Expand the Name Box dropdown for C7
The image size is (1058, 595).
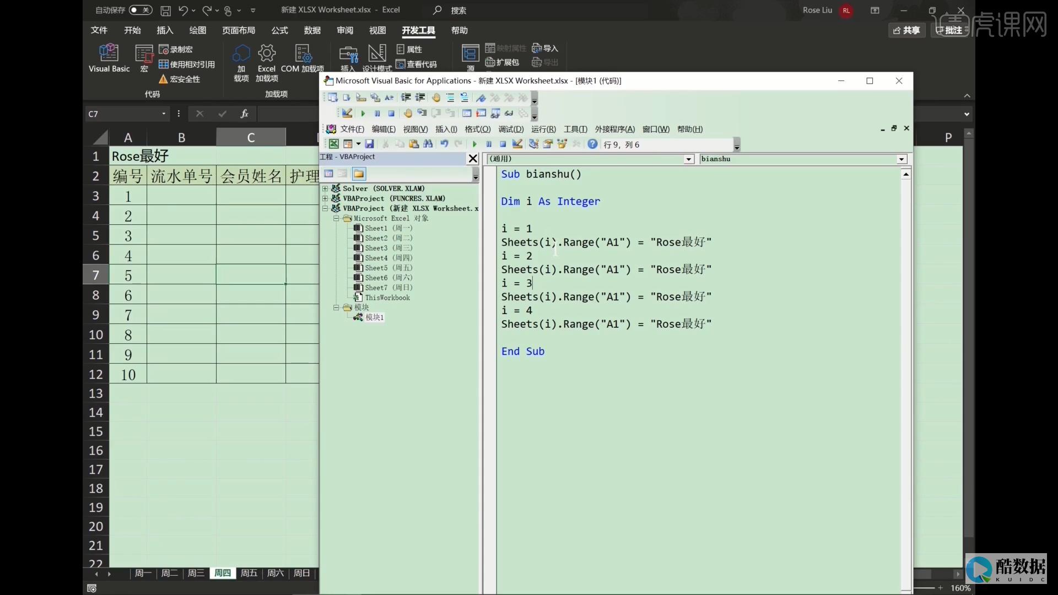[x=164, y=114]
